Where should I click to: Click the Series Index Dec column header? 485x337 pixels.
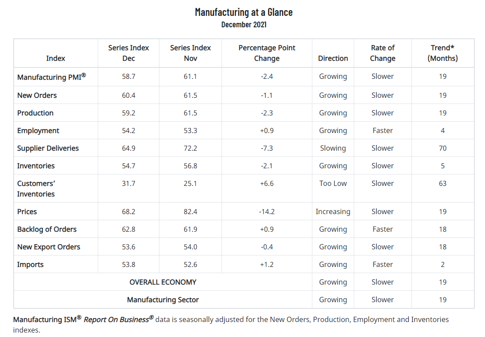(129, 53)
